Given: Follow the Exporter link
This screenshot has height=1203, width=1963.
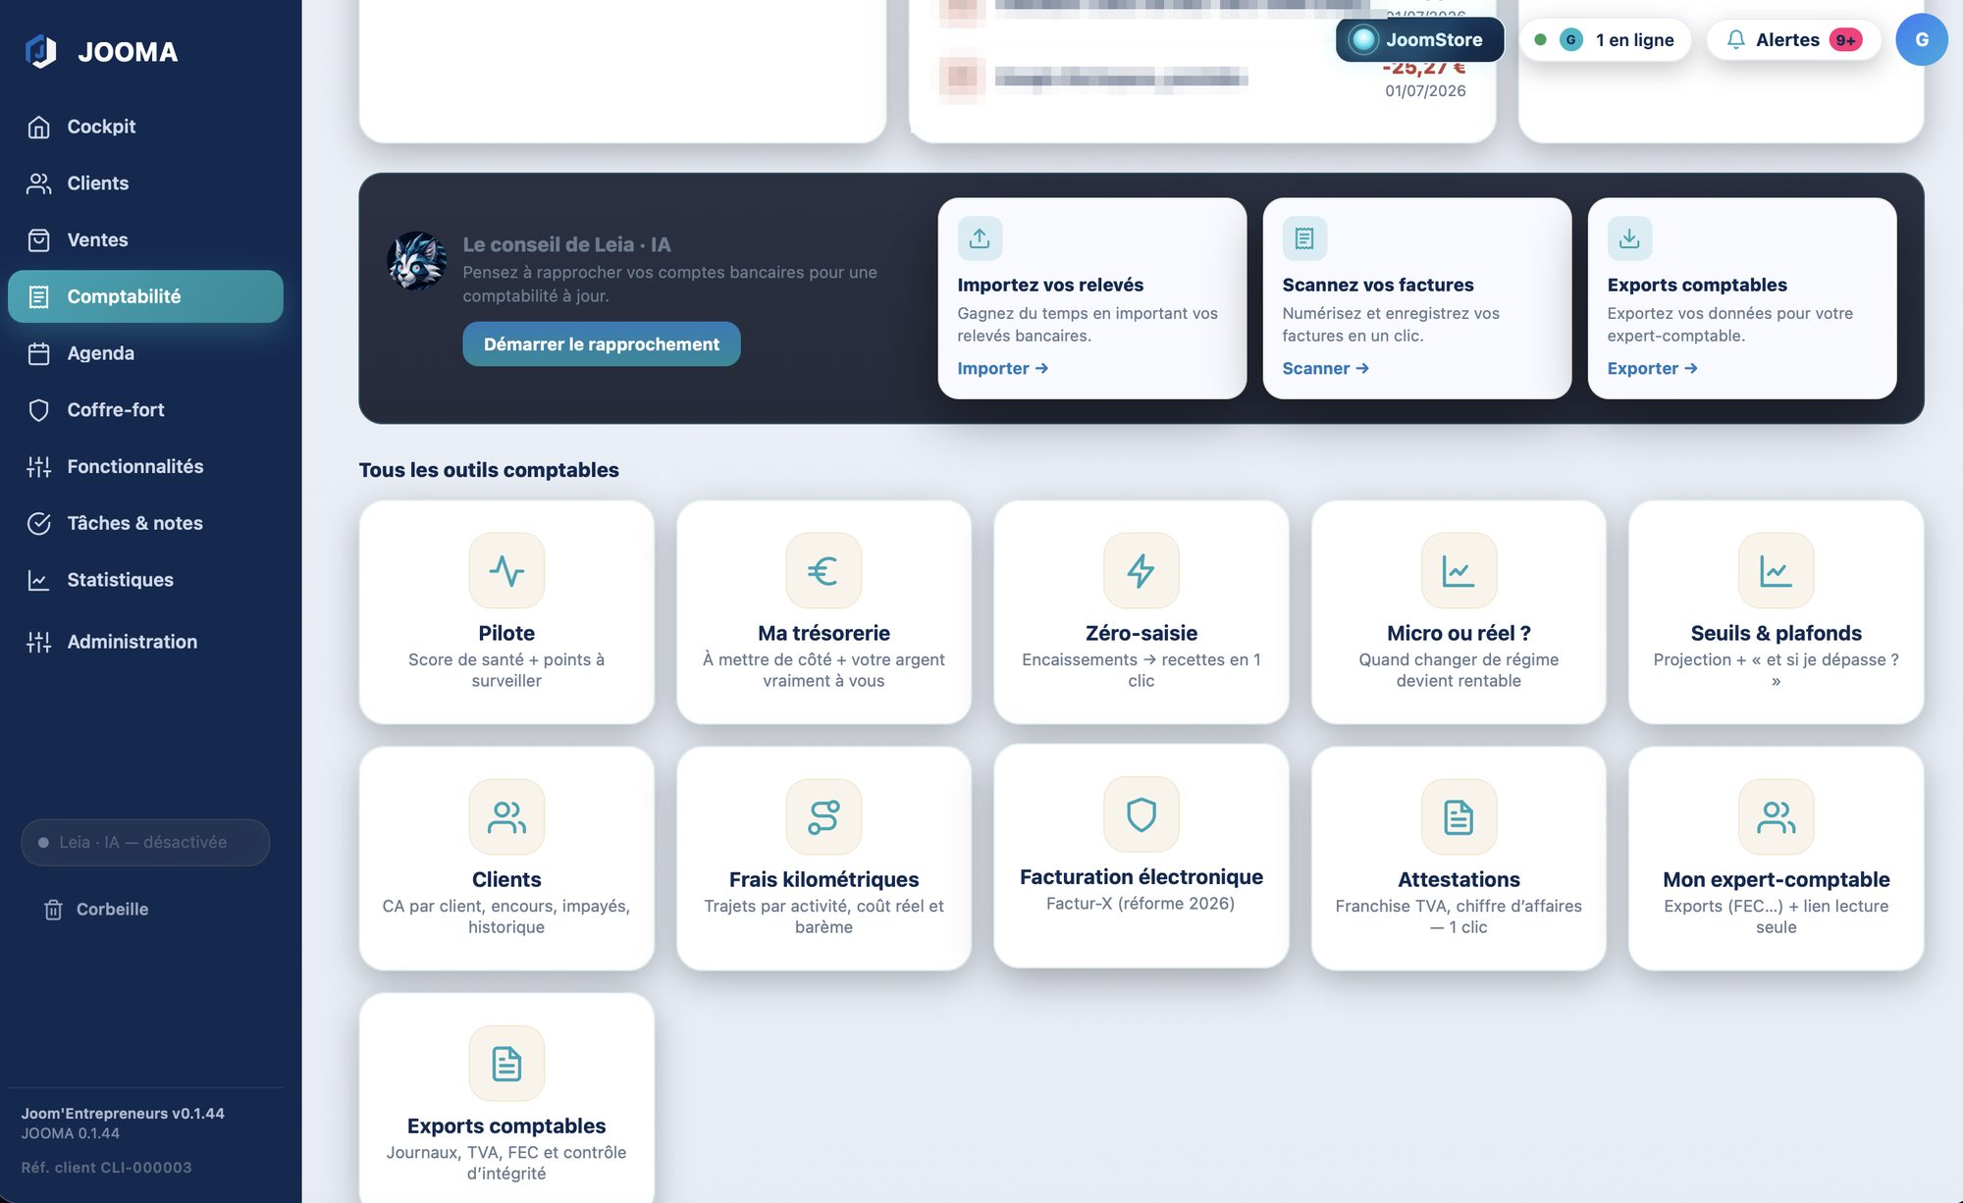Looking at the screenshot, I should tap(1652, 369).
